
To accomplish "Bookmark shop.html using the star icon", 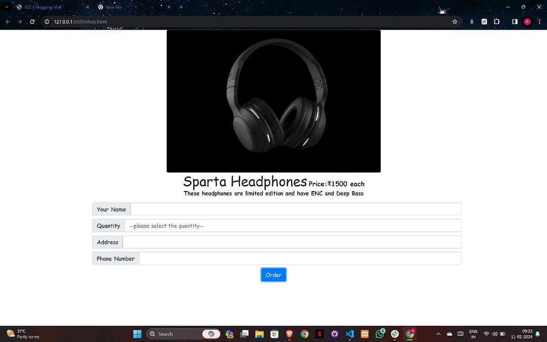I will pyautogui.click(x=454, y=21).
